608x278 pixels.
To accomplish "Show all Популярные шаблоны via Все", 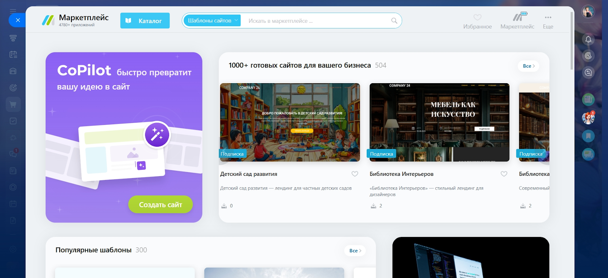I will click(355, 251).
